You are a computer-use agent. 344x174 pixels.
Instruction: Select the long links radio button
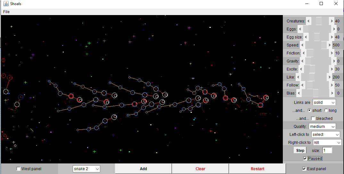pyautogui.click(x=326, y=111)
